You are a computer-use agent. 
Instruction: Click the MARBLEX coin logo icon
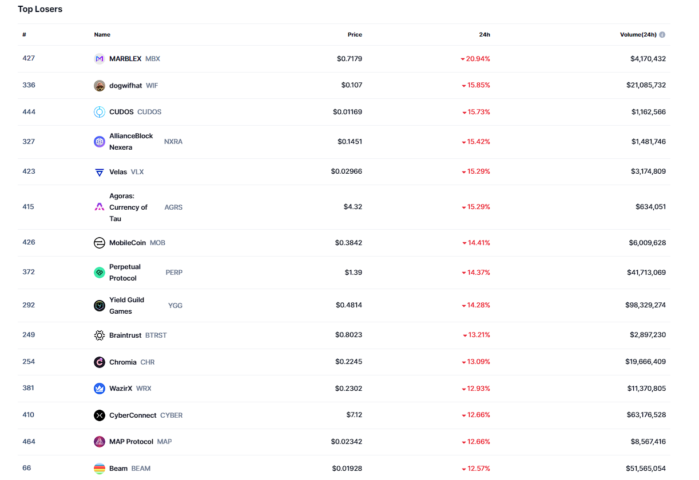[100, 59]
